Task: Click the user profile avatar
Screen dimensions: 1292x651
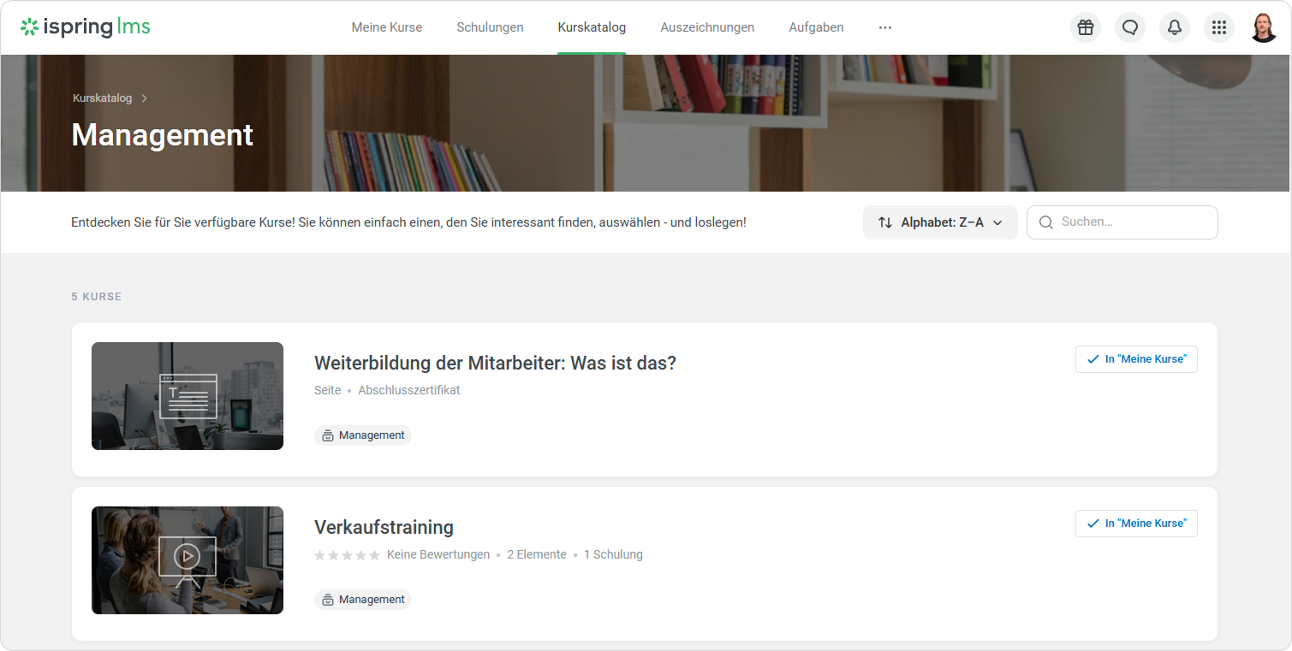Action: tap(1264, 27)
